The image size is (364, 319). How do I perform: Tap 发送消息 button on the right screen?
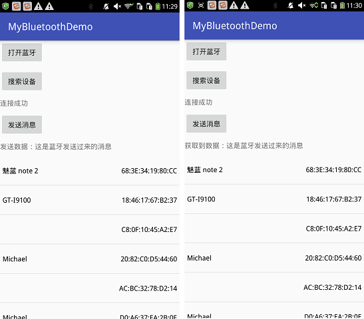(206, 124)
